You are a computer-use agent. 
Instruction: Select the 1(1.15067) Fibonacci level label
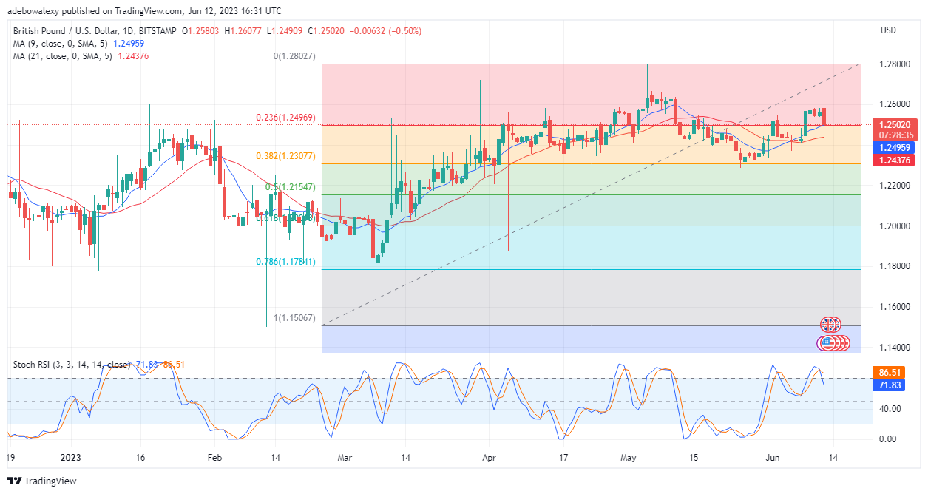pos(295,318)
